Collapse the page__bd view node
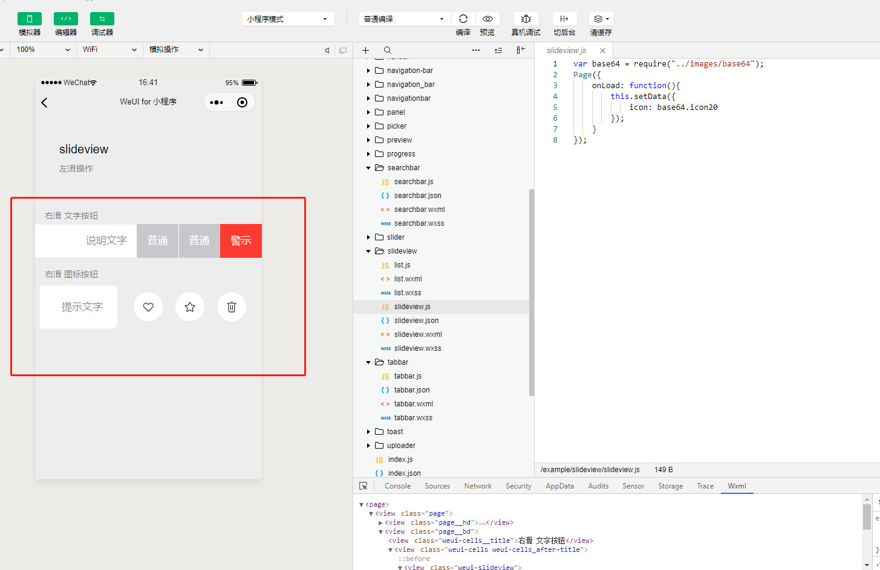The image size is (880, 570). click(x=381, y=532)
